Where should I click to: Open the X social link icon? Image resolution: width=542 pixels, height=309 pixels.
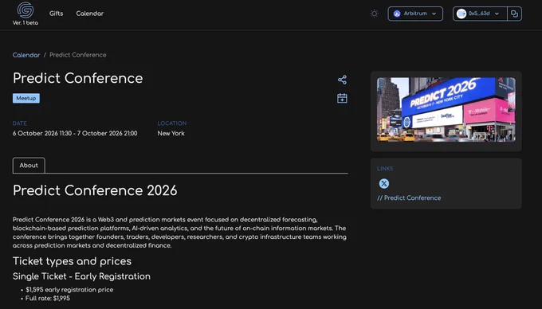click(x=383, y=183)
